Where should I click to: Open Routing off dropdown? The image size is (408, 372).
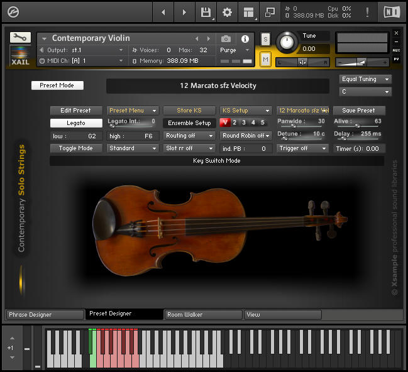coord(189,136)
